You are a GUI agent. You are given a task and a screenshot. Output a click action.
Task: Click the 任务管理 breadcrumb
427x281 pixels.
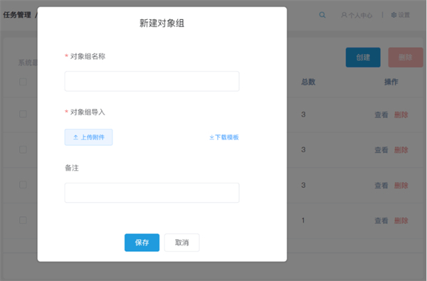click(x=17, y=15)
